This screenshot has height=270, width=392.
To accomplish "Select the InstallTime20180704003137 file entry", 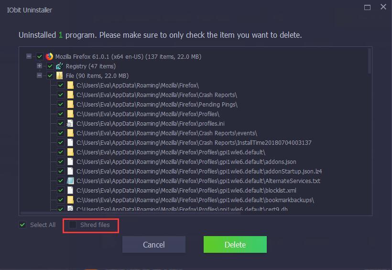I will tap(194, 142).
